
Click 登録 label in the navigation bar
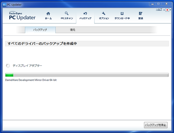coord(140,18)
